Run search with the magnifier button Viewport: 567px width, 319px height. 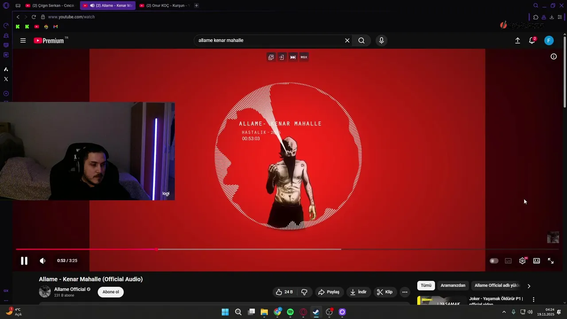tap(361, 40)
